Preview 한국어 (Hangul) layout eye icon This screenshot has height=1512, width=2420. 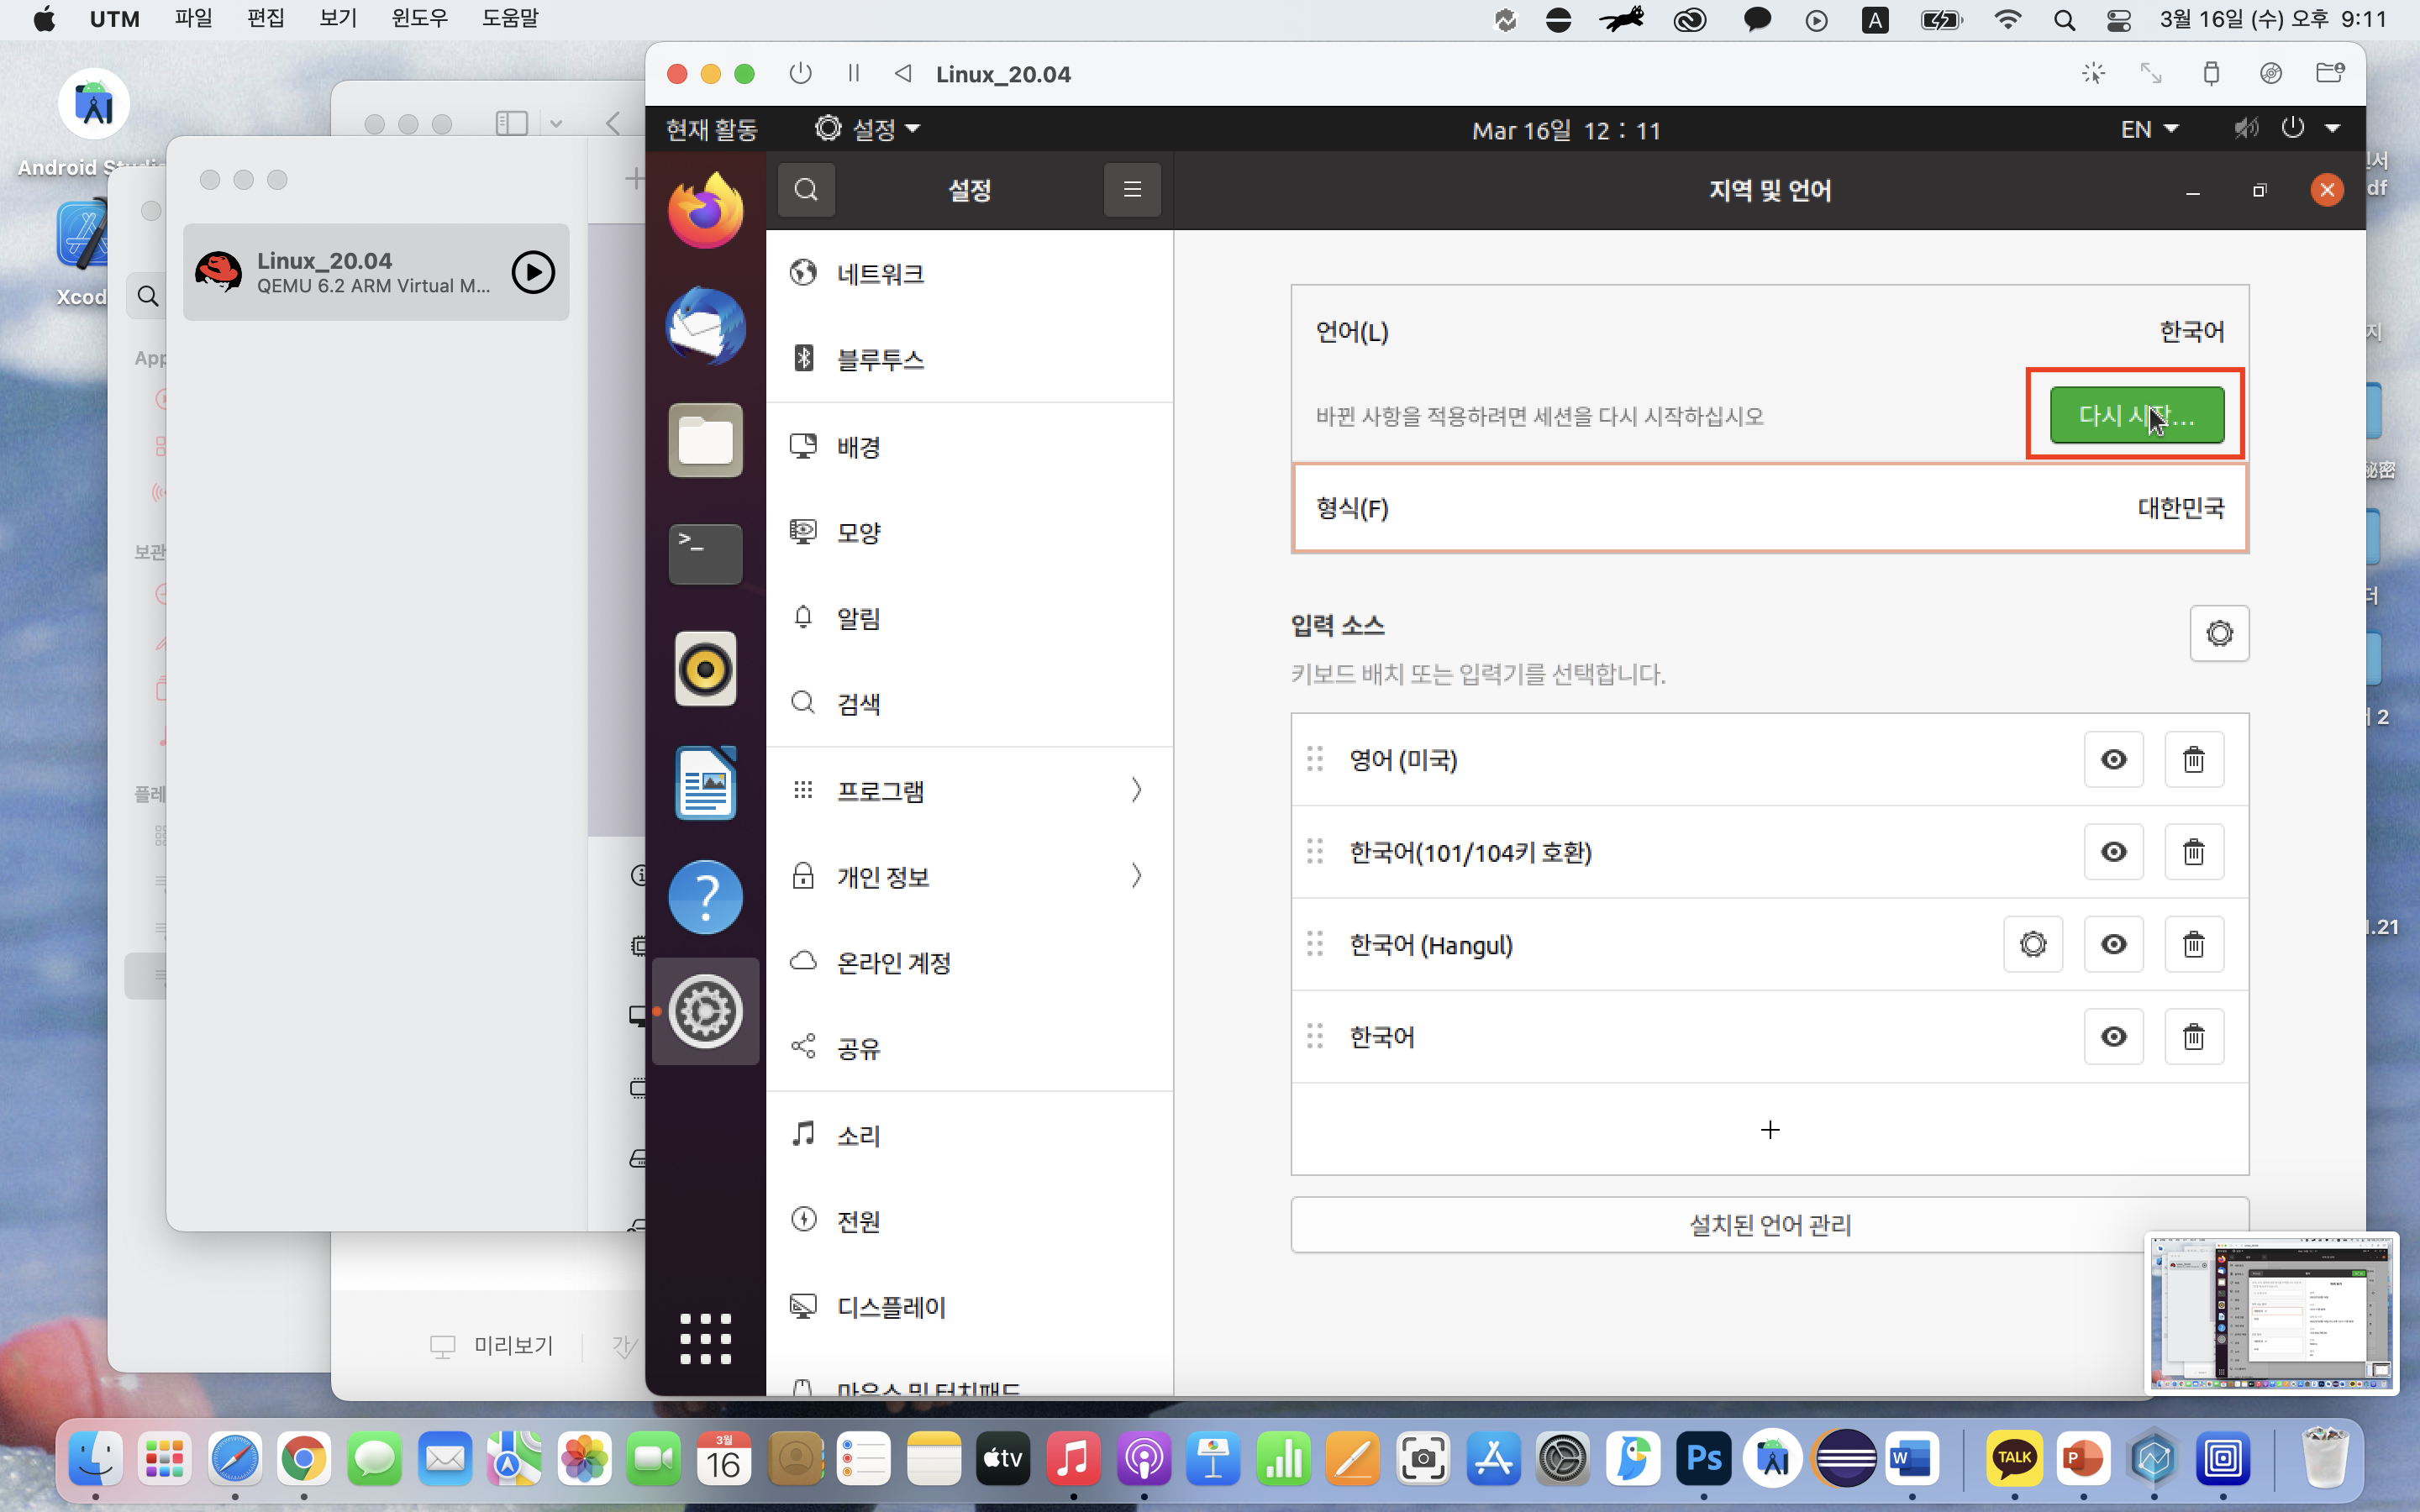2113,944
